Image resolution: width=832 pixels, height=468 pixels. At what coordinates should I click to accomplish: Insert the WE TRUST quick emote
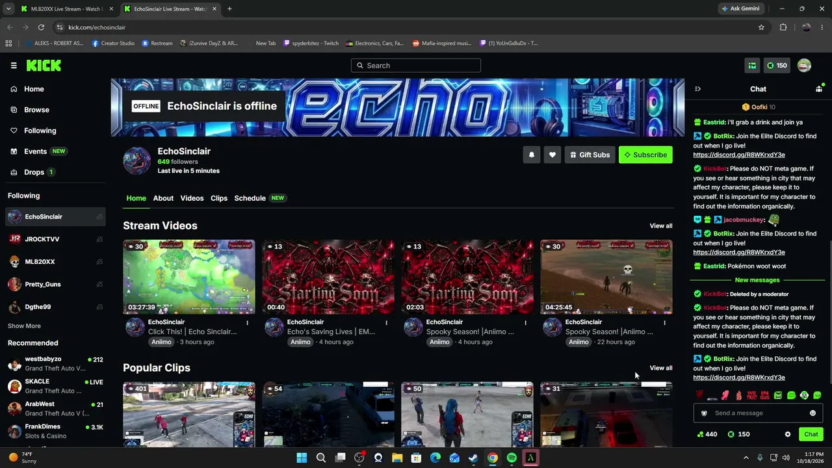coord(751,395)
